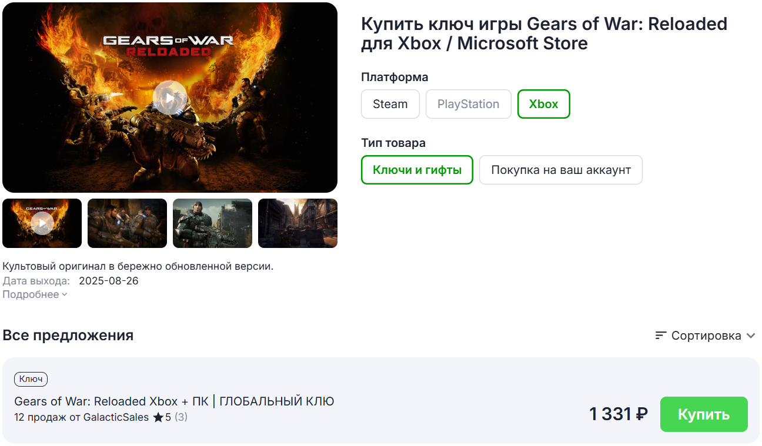Open the fourth thumbnail of city street
Viewport: 762px width, 446px height.
pos(298,223)
